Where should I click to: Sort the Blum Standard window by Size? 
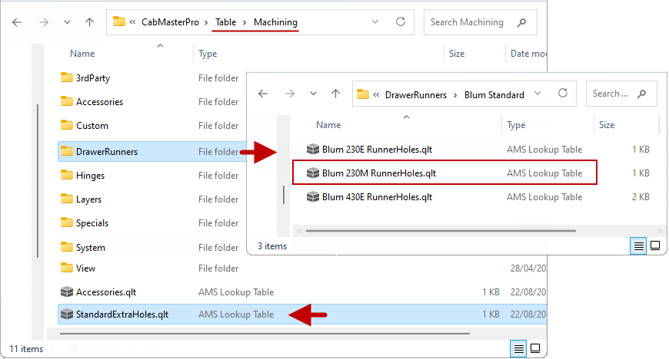click(607, 125)
